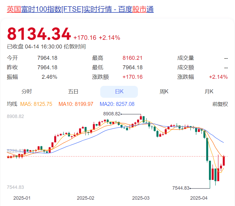Select the 五日 (five-day) chart view
This screenshot has height=206, width=235.
pyautogui.click(x=72, y=91)
